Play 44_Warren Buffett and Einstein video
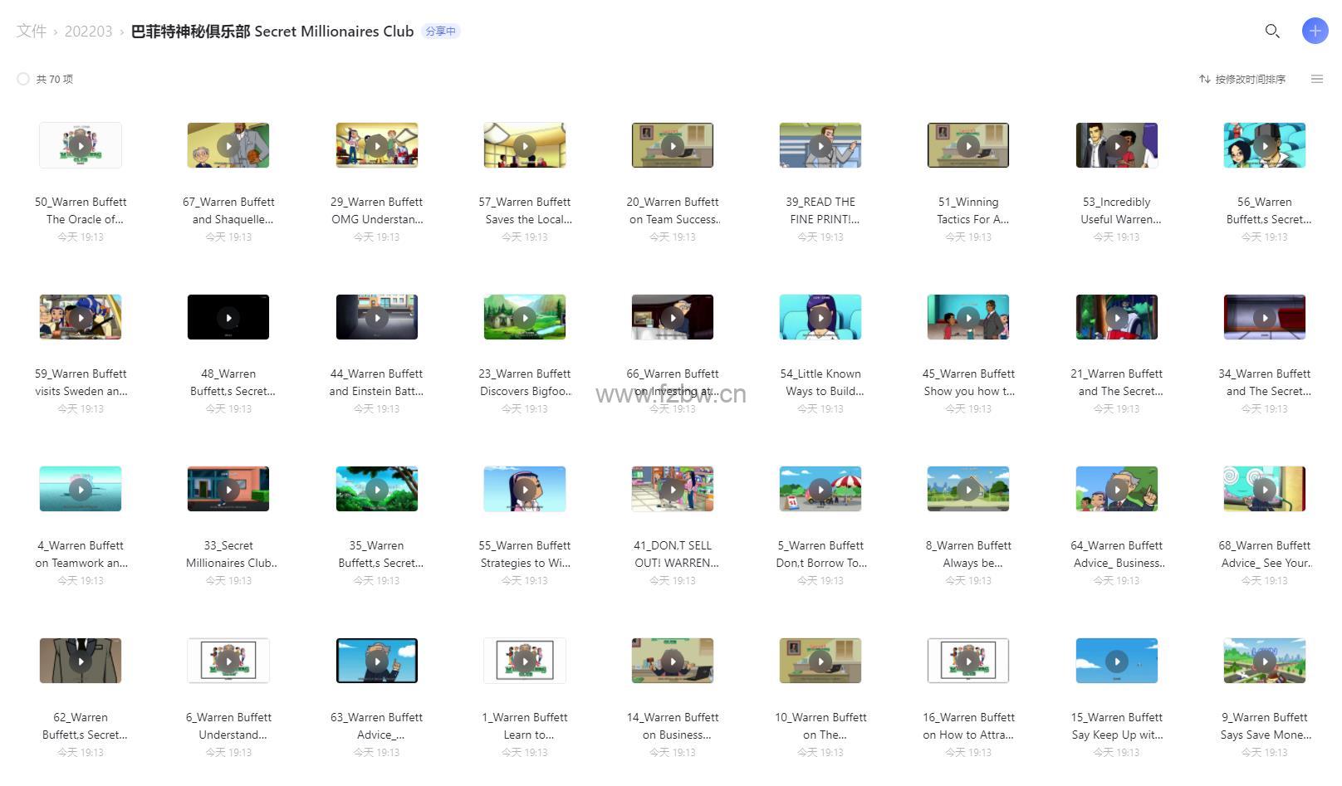 [x=377, y=317]
